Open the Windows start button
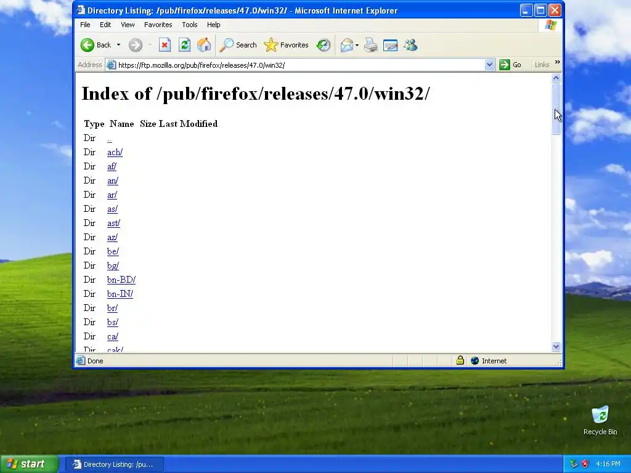 pos(29,464)
